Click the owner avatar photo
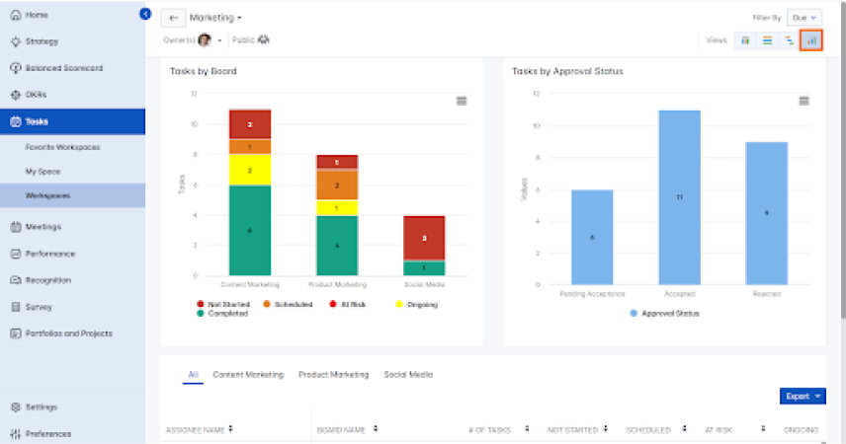Viewport: 846px width, 444px height. pyautogui.click(x=205, y=39)
